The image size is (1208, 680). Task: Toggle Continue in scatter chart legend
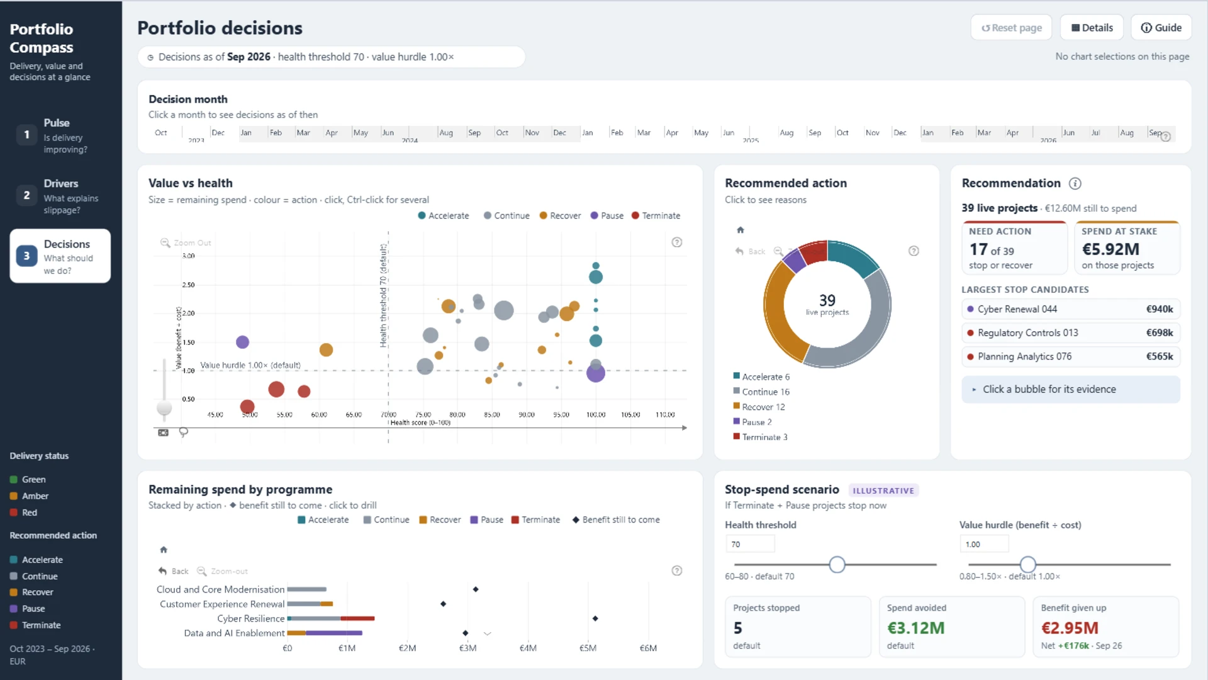[x=506, y=215]
